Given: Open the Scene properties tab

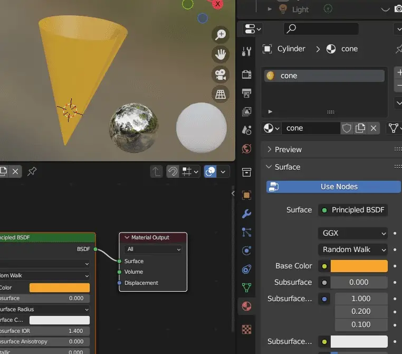Looking at the screenshot, I should click(246, 130).
